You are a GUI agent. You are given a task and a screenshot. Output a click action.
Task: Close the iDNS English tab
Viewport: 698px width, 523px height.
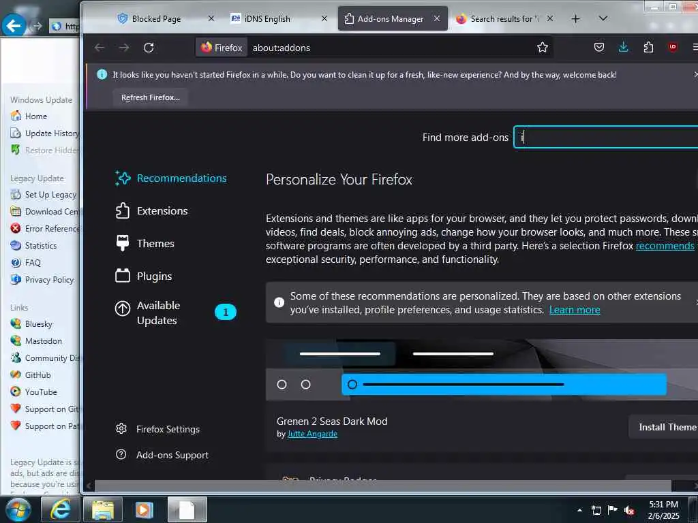point(324,18)
